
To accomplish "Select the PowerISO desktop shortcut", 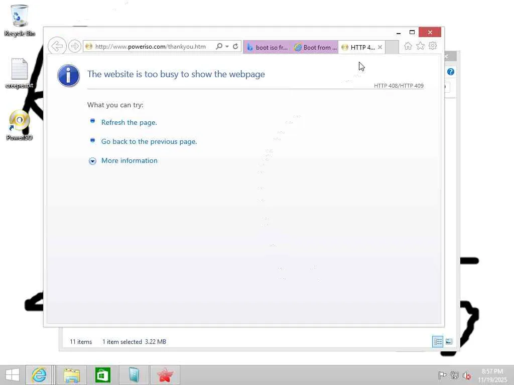I will pyautogui.click(x=20, y=125).
